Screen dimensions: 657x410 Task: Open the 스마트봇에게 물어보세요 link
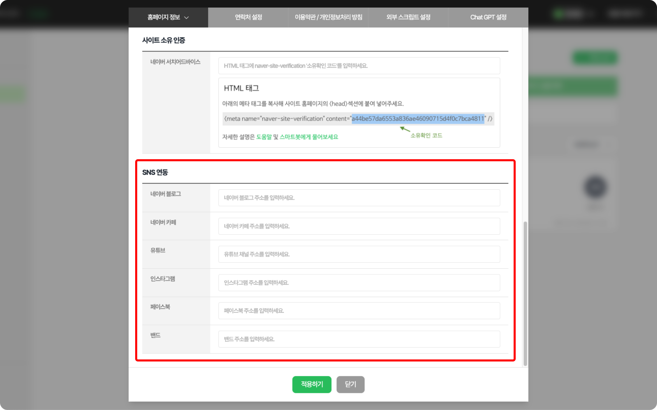(x=309, y=137)
